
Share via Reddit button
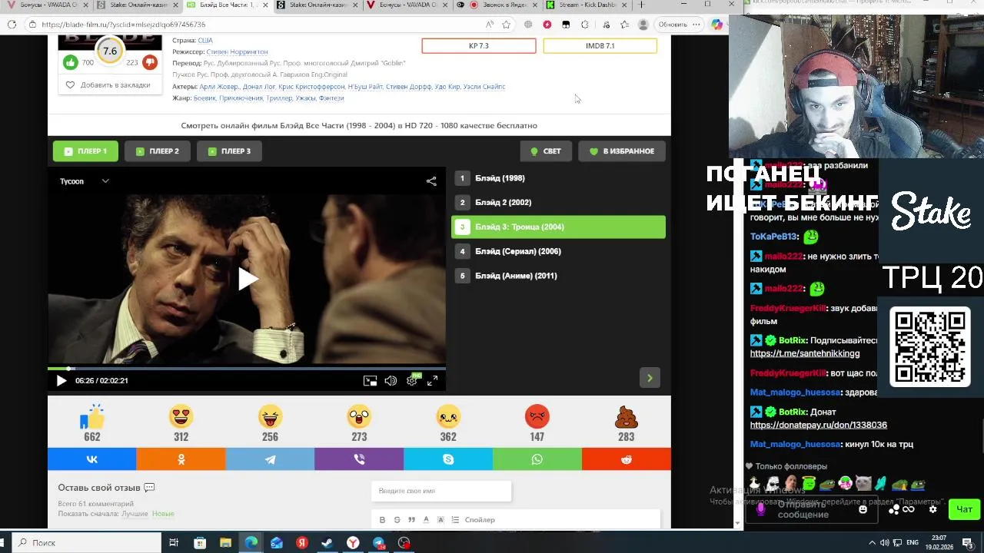[627, 459]
